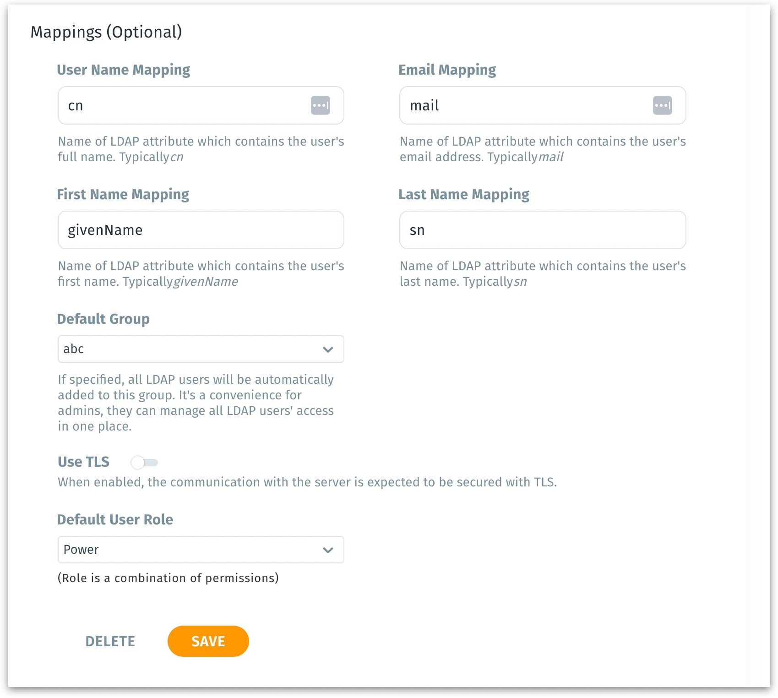Click the Default User Role label
The image size is (778, 698).
tap(115, 519)
